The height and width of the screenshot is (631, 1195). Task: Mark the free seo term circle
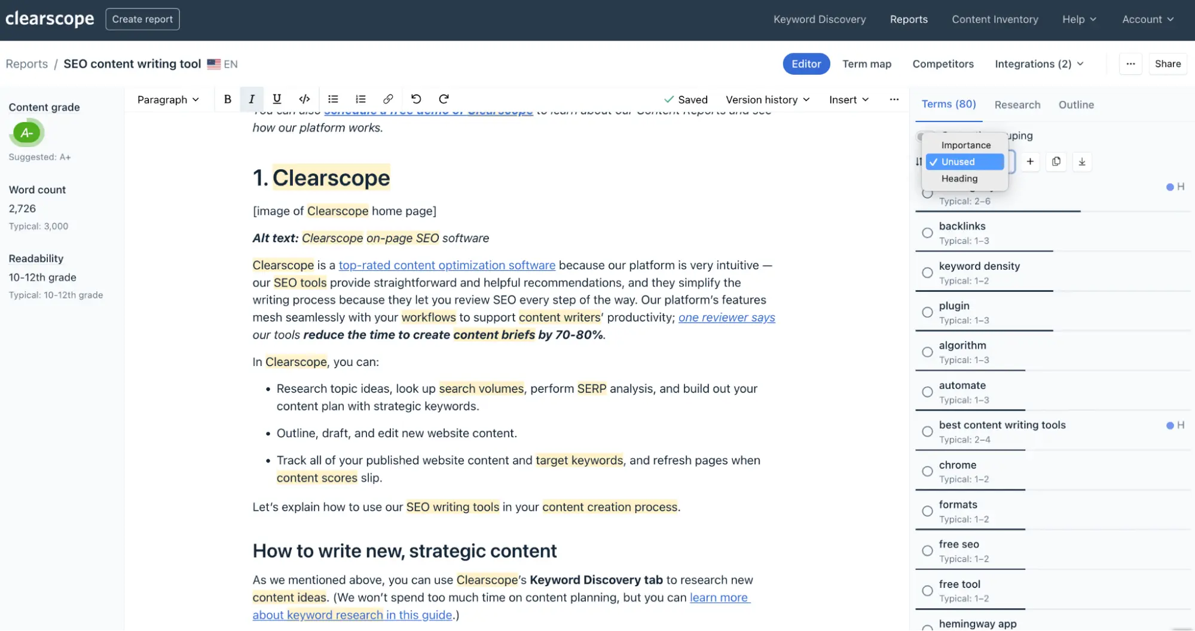coord(927,551)
